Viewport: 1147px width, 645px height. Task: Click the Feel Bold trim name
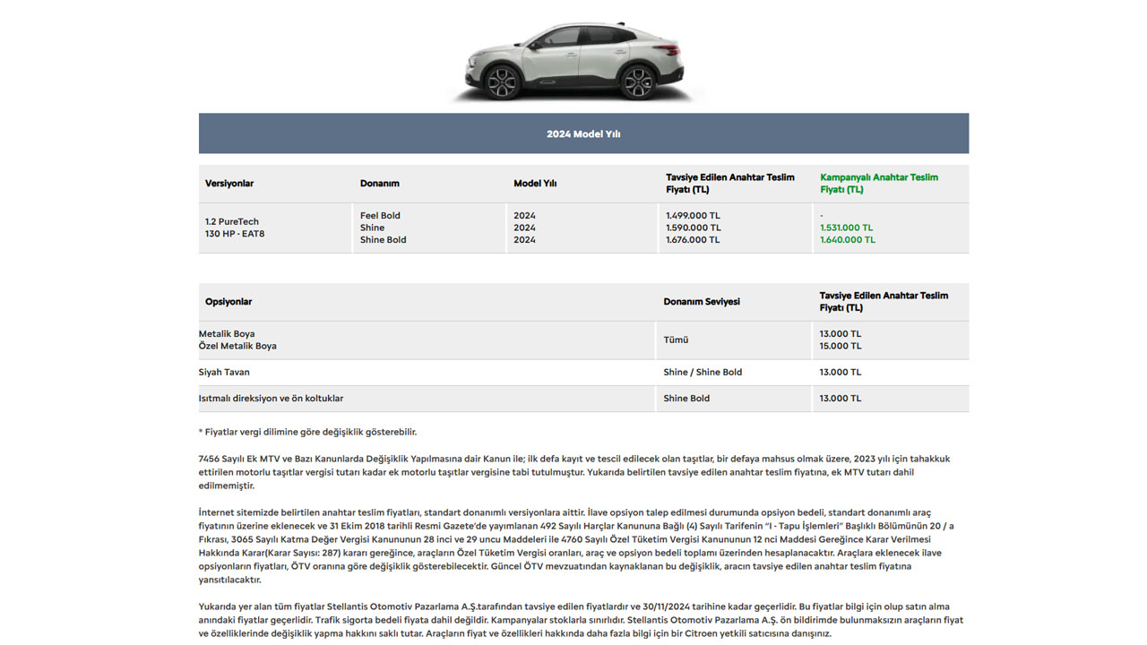point(380,216)
